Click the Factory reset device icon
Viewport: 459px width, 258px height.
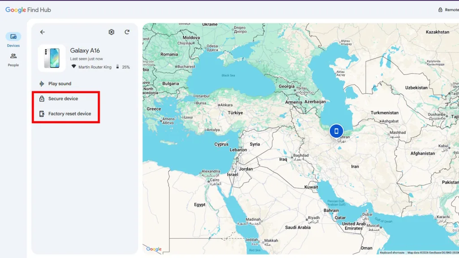pyautogui.click(x=42, y=113)
